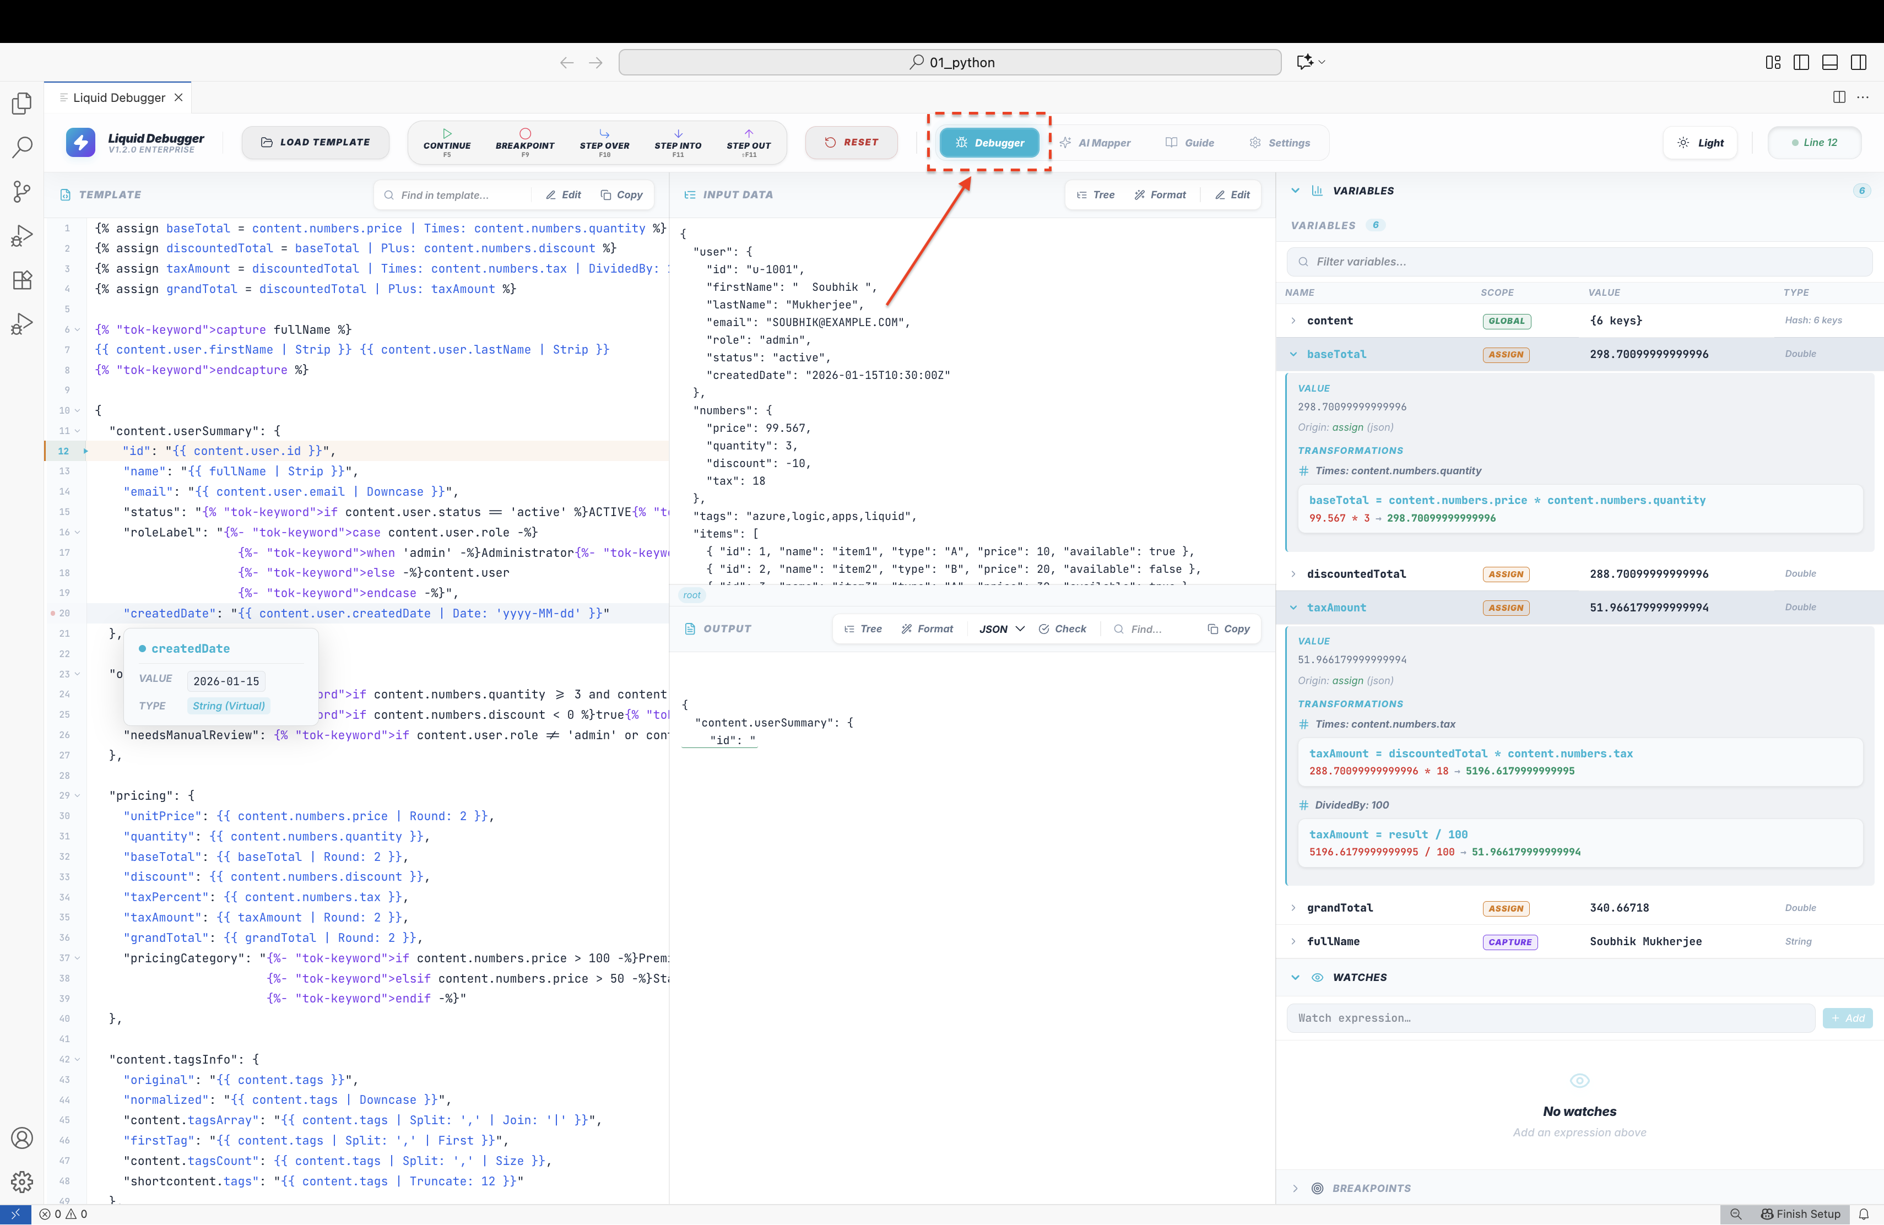Open the JSON output type dropdown

point(1001,629)
